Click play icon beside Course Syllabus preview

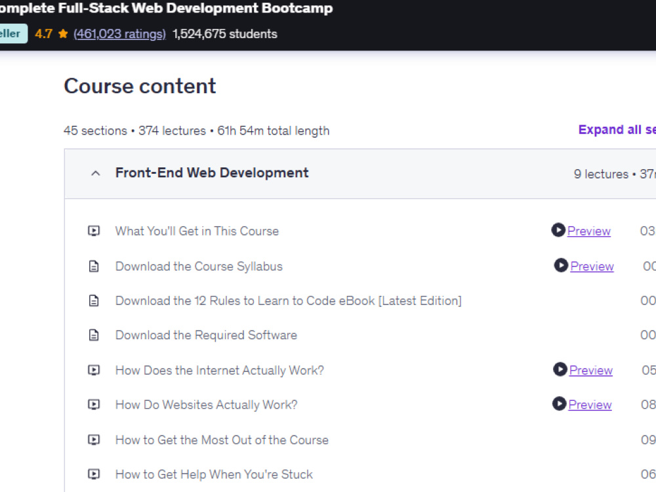pyautogui.click(x=561, y=265)
